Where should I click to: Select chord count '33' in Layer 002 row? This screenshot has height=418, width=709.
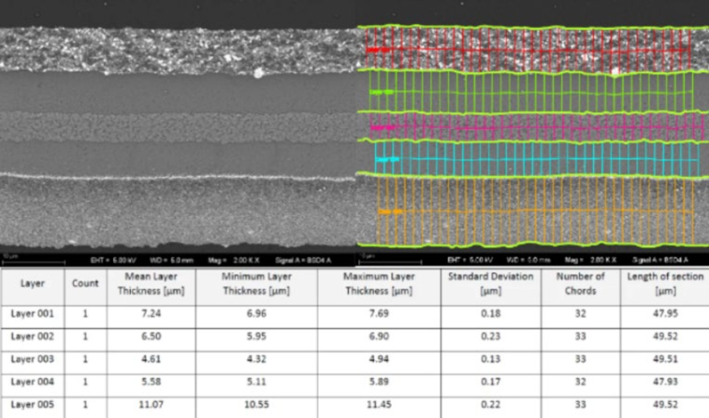581,336
